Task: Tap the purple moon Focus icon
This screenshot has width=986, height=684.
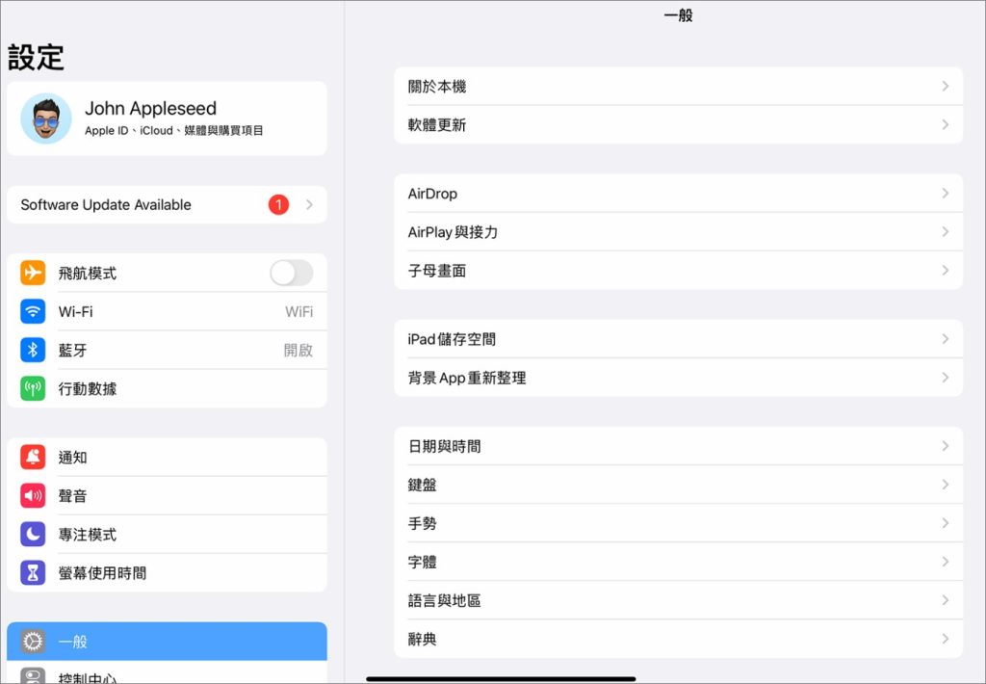Action: pos(33,535)
